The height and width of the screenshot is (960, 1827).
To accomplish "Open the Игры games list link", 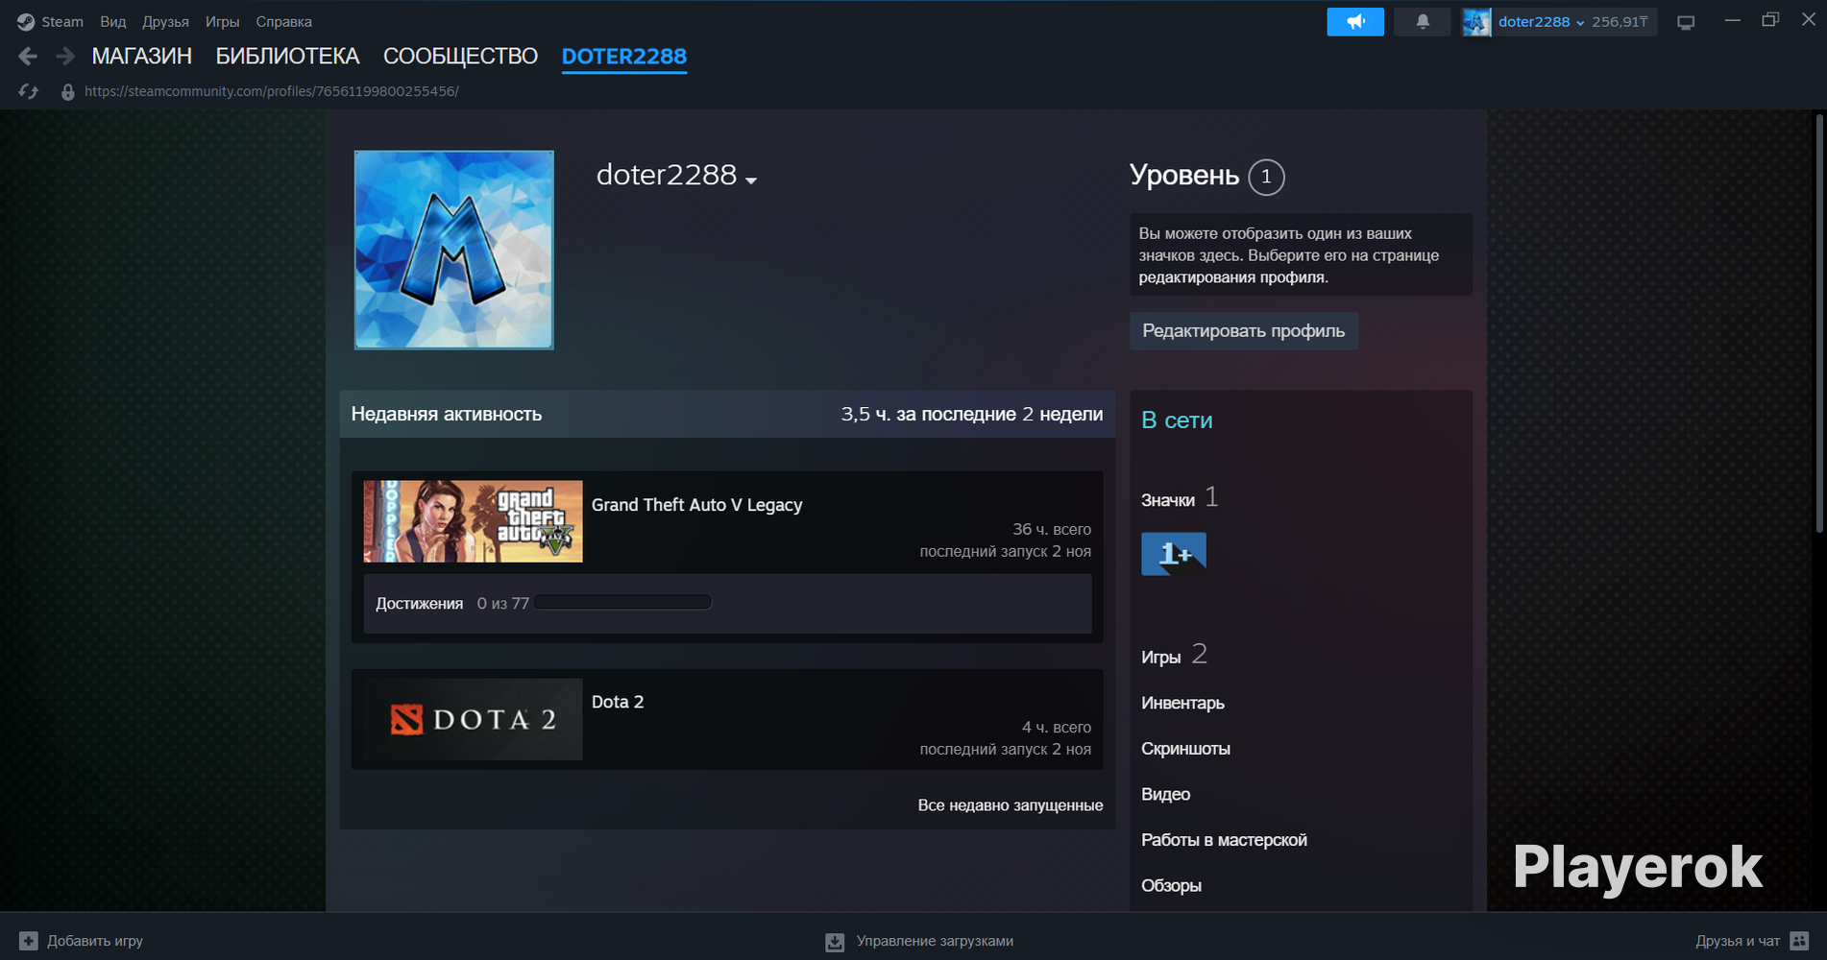I will (1160, 658).
